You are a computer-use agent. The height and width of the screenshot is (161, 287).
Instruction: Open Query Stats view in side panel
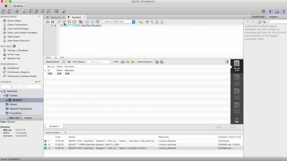point(237,108)
